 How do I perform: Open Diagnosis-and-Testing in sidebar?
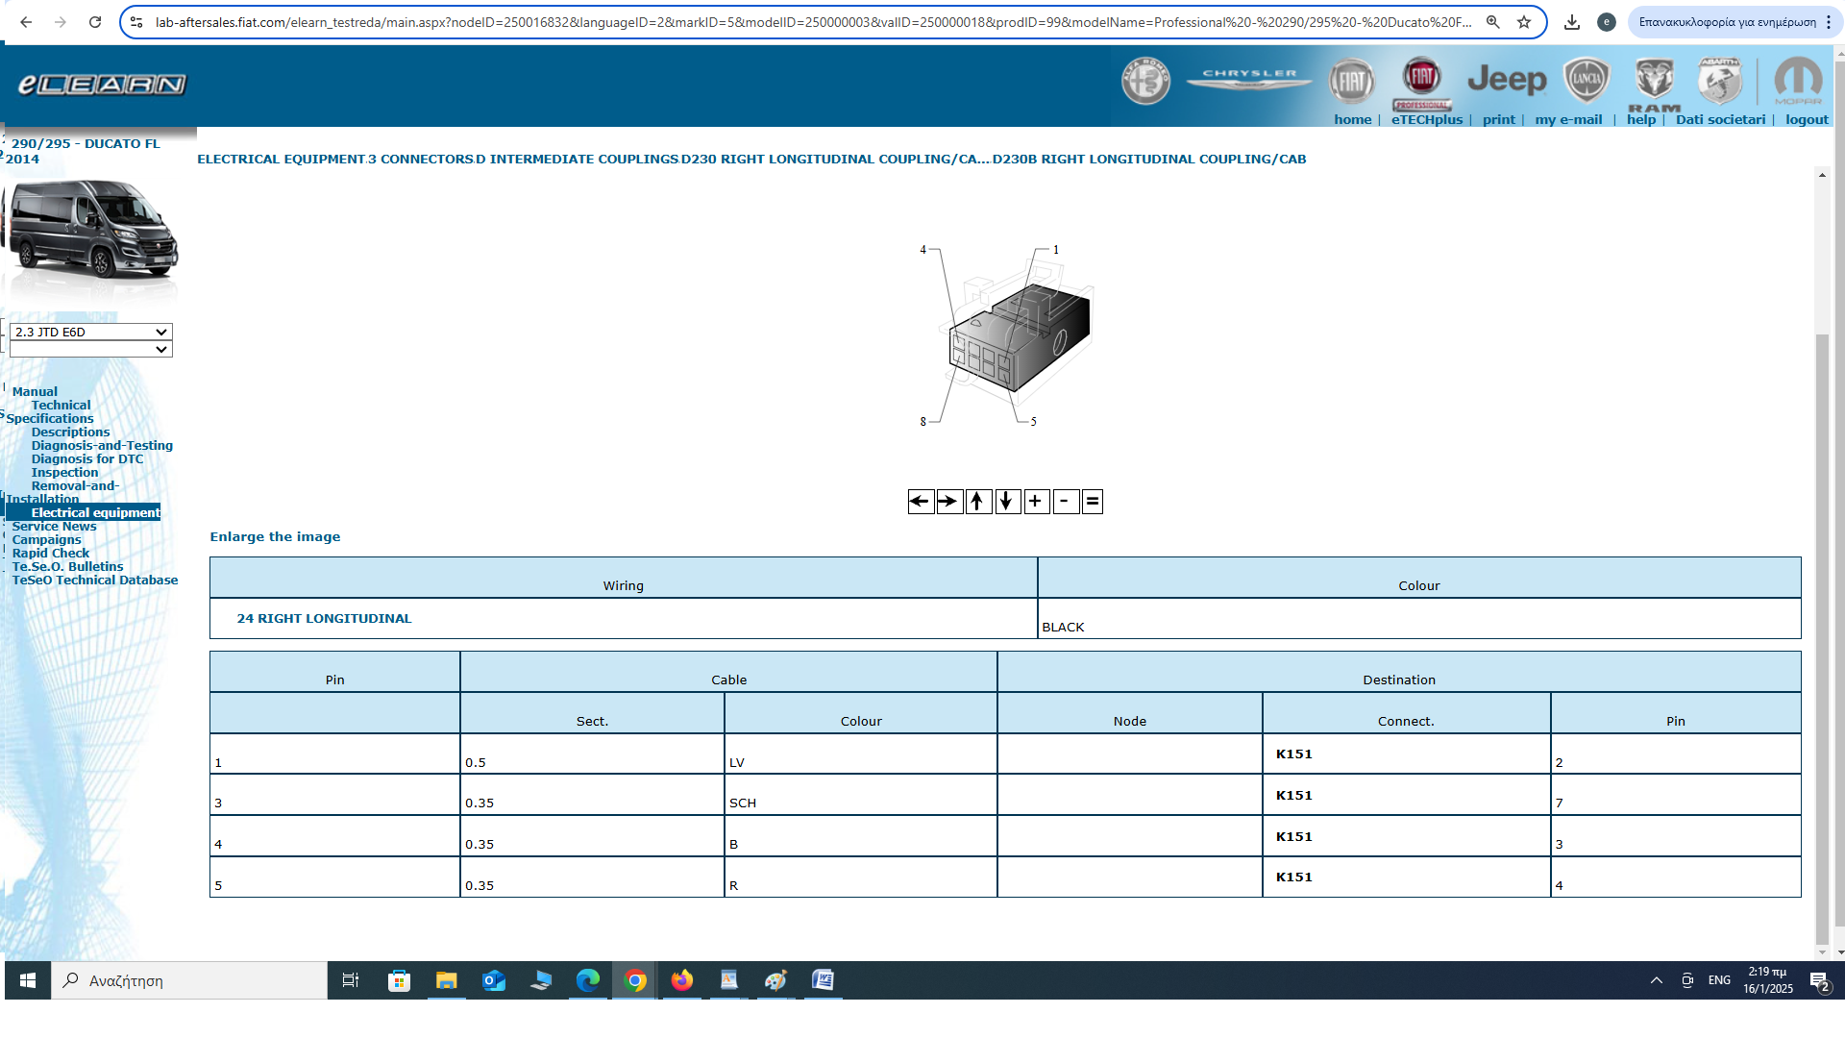(x=102, y=445)
